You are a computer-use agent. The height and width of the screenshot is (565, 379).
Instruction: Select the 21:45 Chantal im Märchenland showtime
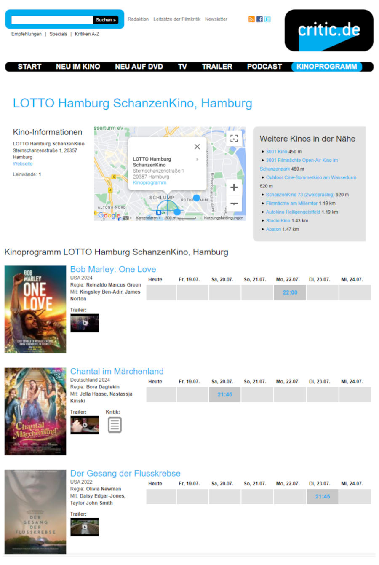pos(225,394)
